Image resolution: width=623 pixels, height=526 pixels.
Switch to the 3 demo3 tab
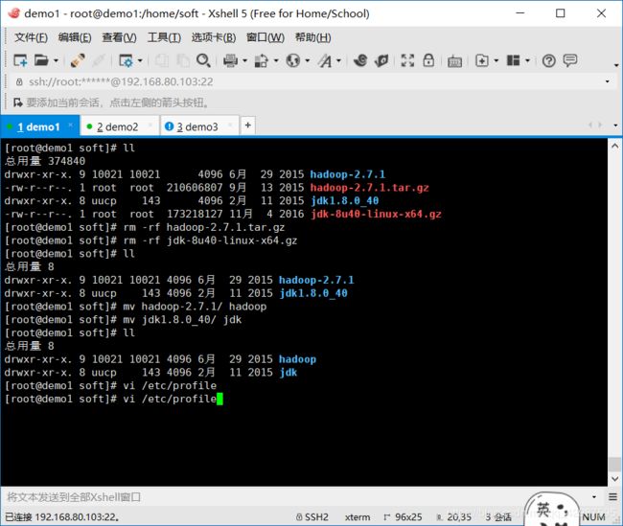[x=197, y=126]
